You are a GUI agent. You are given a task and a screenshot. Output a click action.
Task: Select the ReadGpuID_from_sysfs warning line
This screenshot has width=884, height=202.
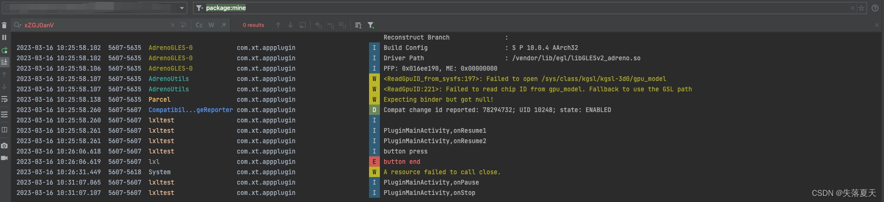tap(525, 79)
